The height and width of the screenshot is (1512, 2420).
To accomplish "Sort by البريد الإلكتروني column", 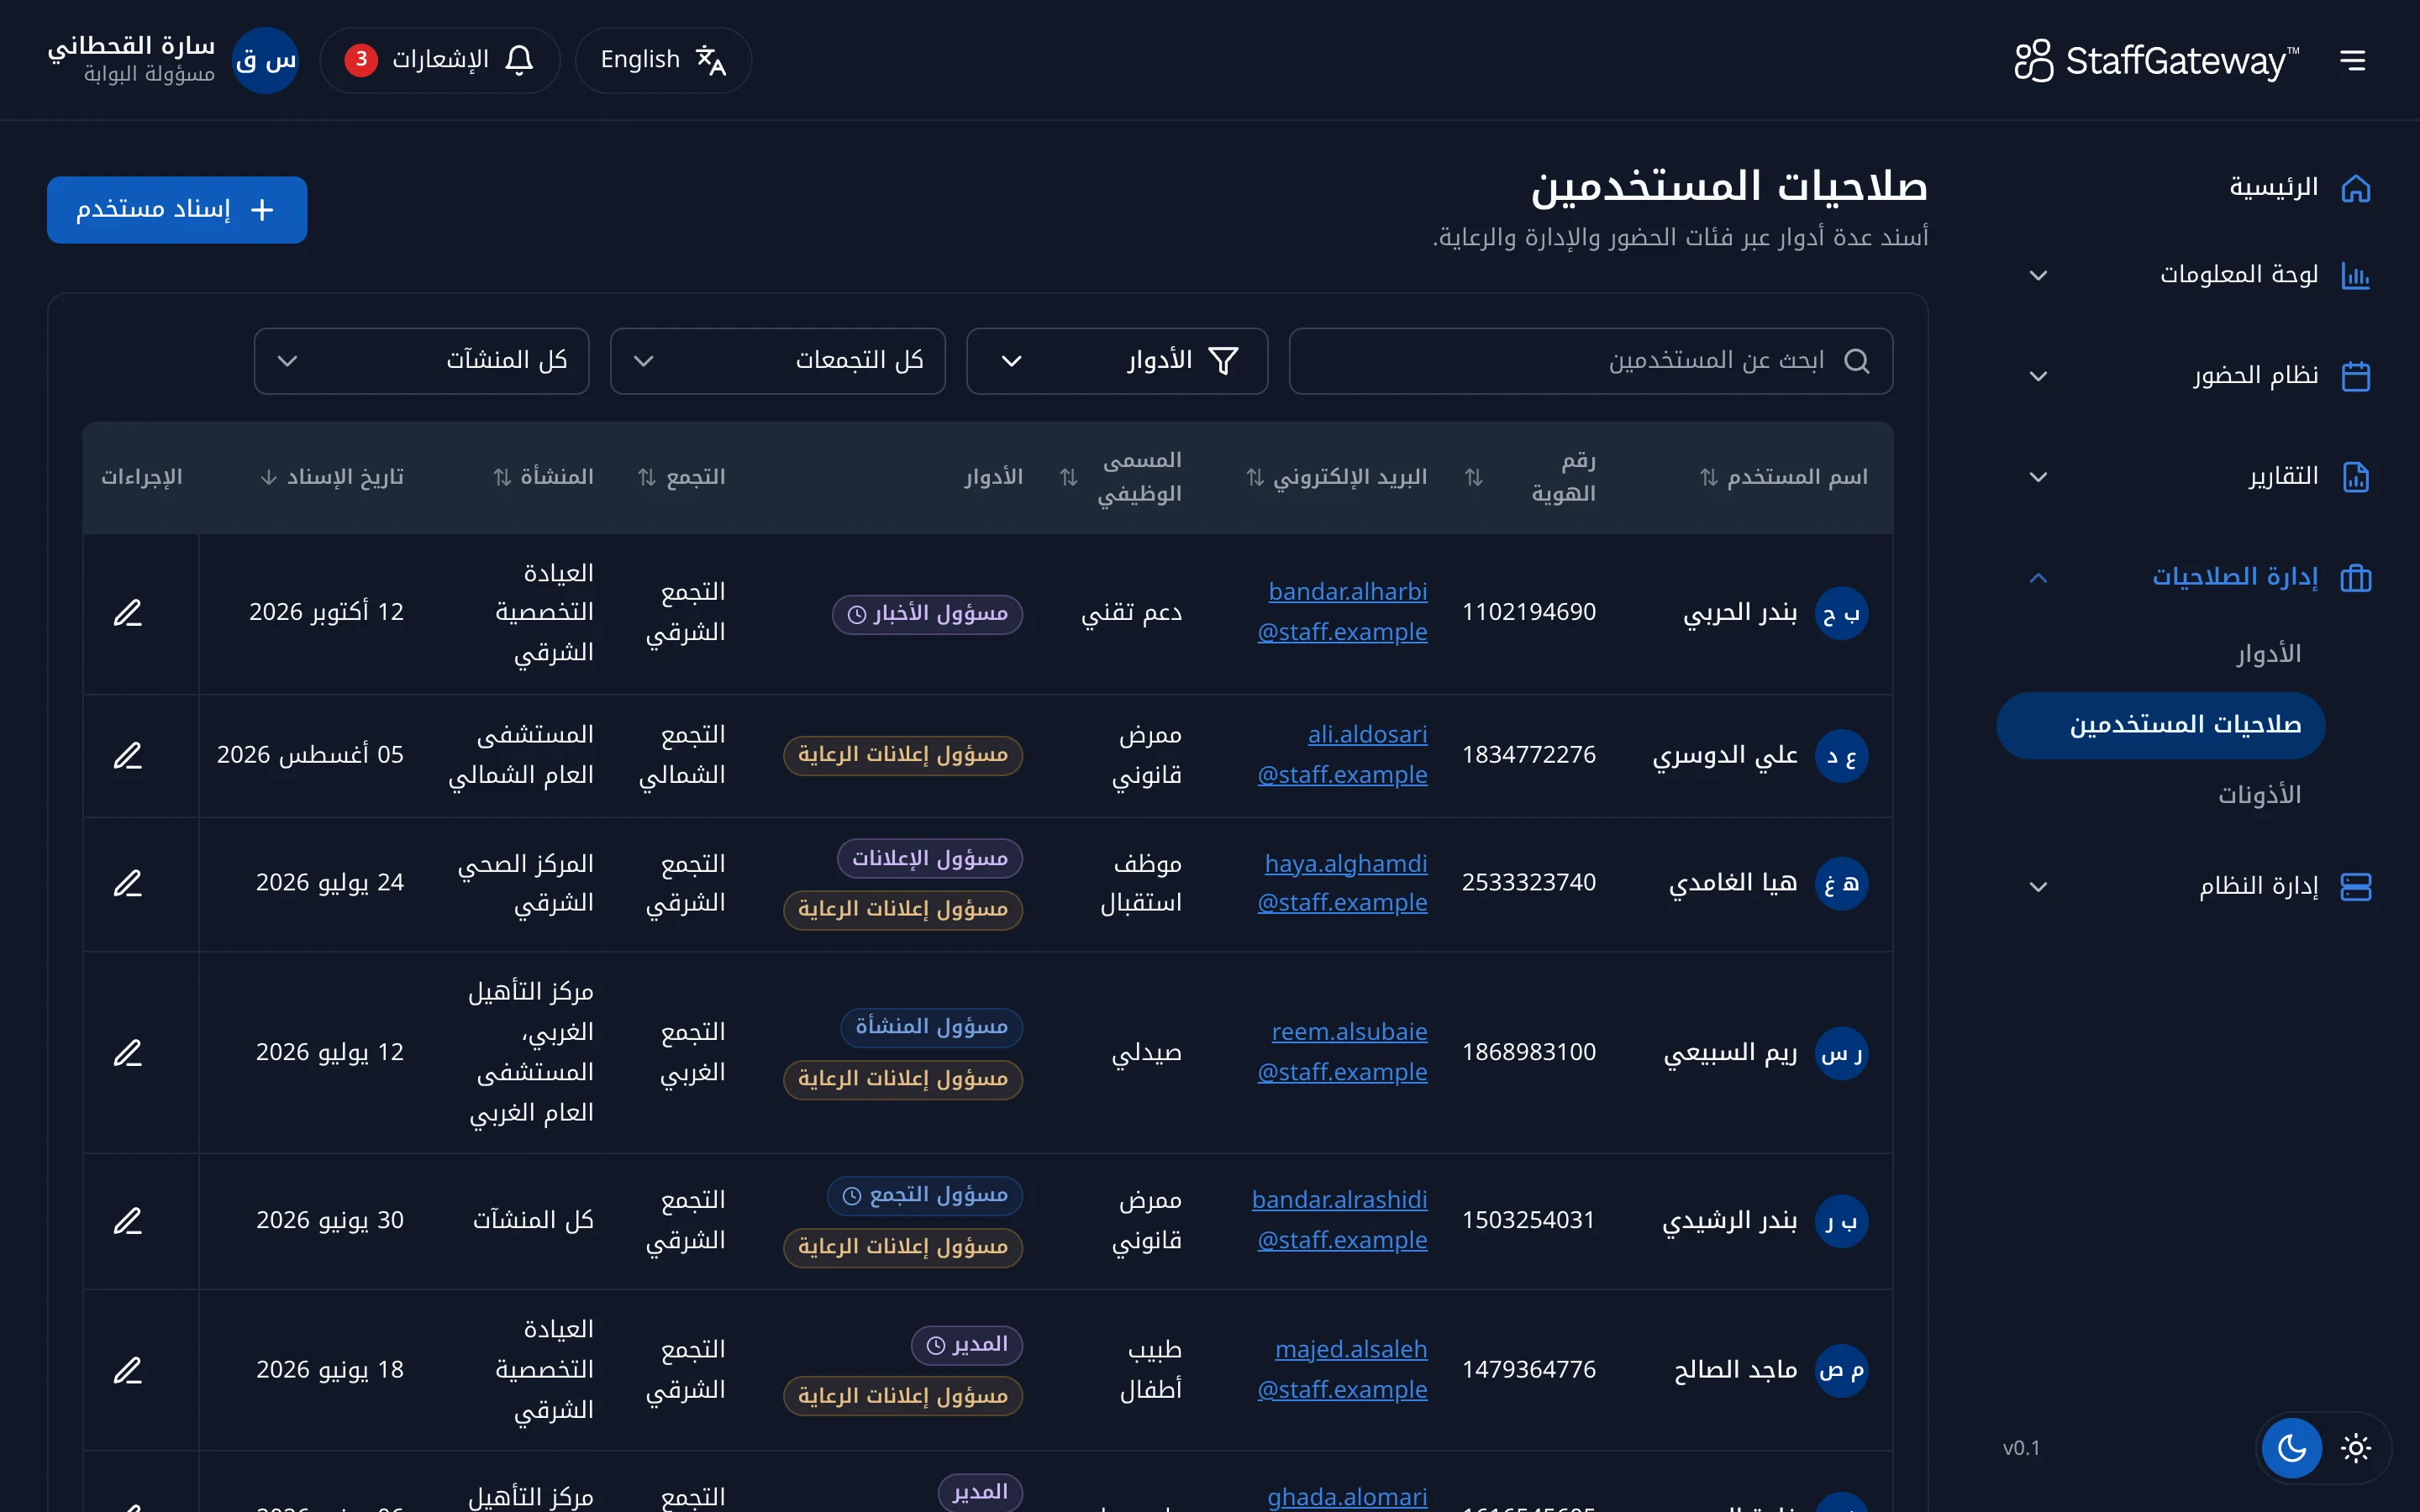I will pos(1337,477).
